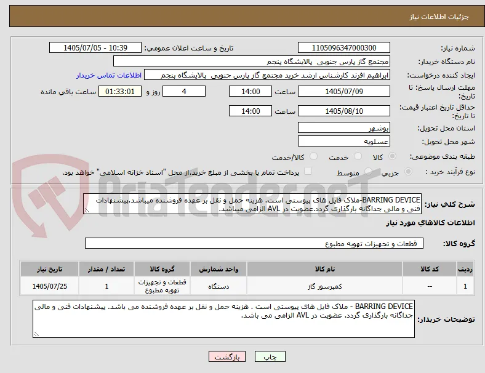Click the ردیف column header

pos(465,269)
